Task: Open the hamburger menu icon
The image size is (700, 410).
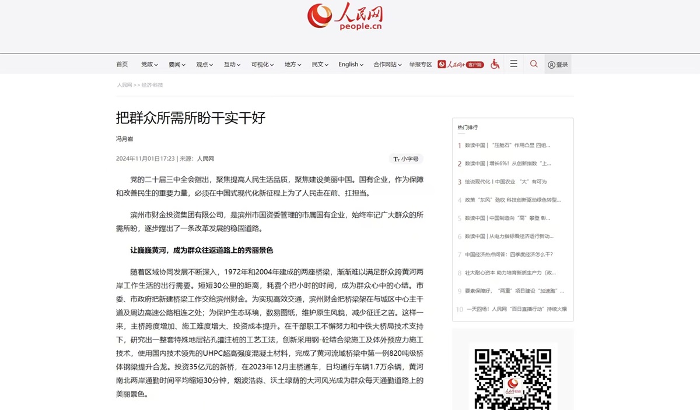Action: pos(513,64)
